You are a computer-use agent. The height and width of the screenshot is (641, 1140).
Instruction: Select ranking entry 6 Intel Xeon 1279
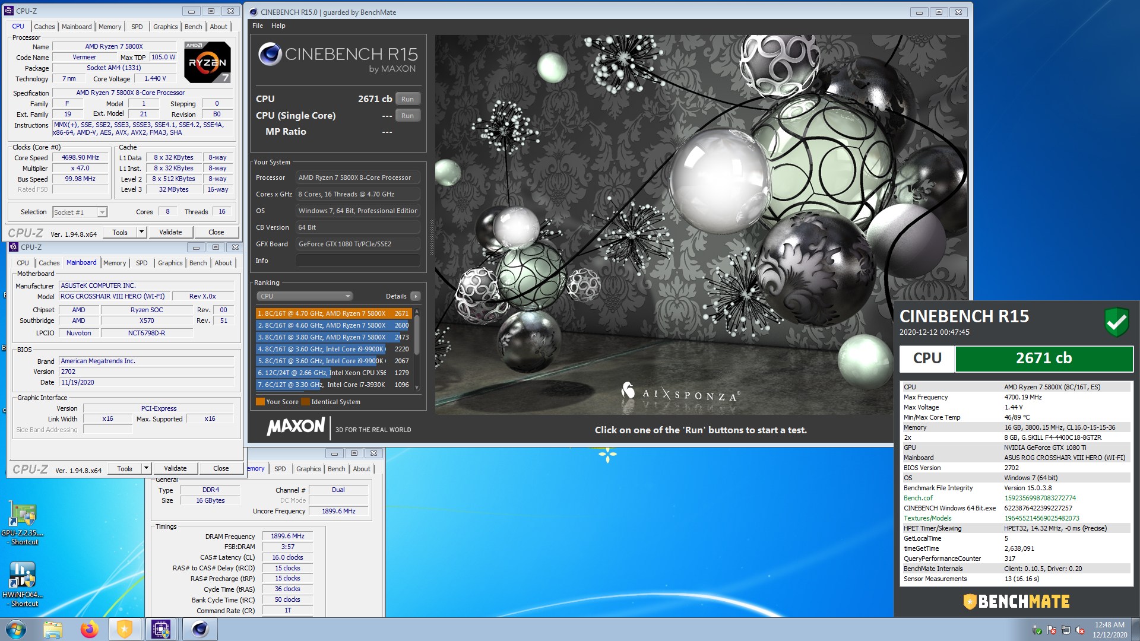point(334,373)
